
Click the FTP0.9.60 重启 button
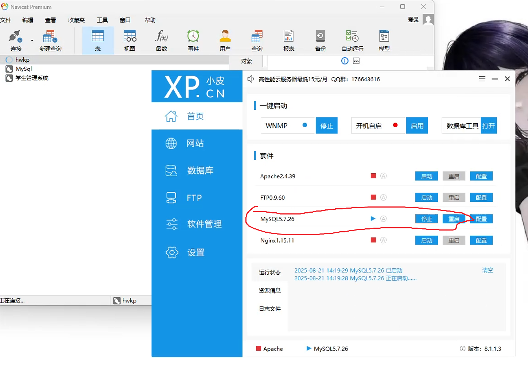[x=454, y=198]
